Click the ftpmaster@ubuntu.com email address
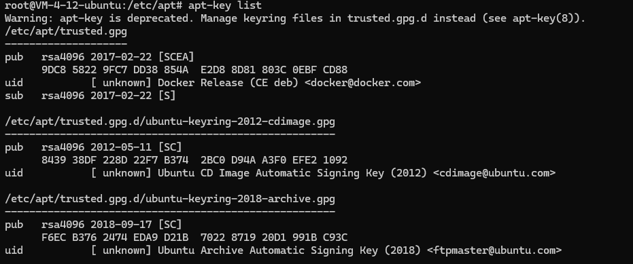This screenshot has width=633, height=264. [x=494, y=250]
